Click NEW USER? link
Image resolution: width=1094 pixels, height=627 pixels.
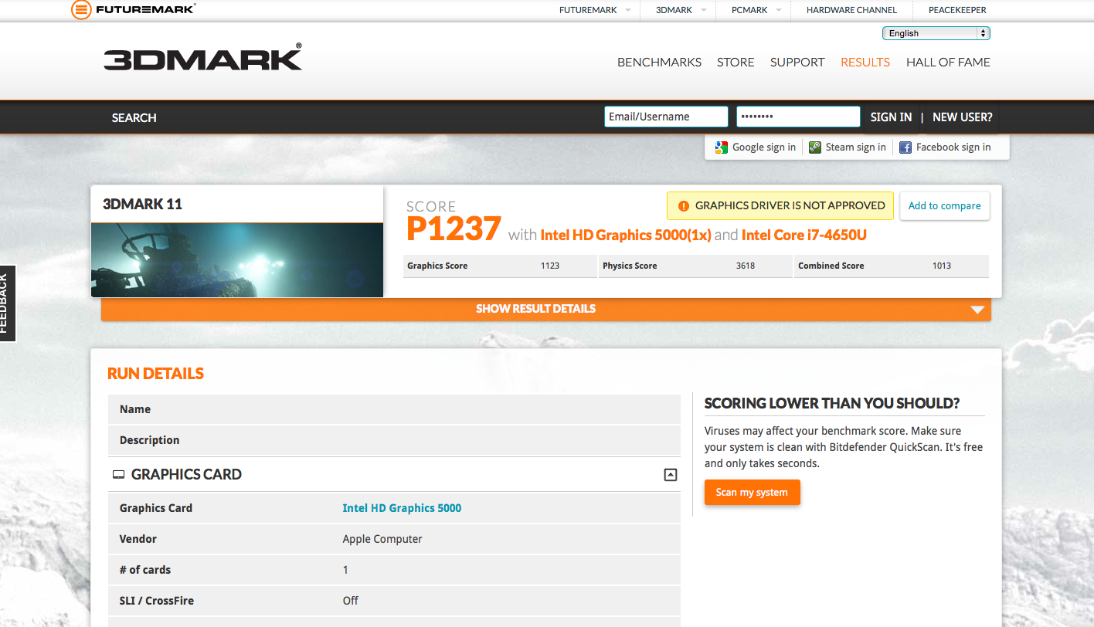963,117
